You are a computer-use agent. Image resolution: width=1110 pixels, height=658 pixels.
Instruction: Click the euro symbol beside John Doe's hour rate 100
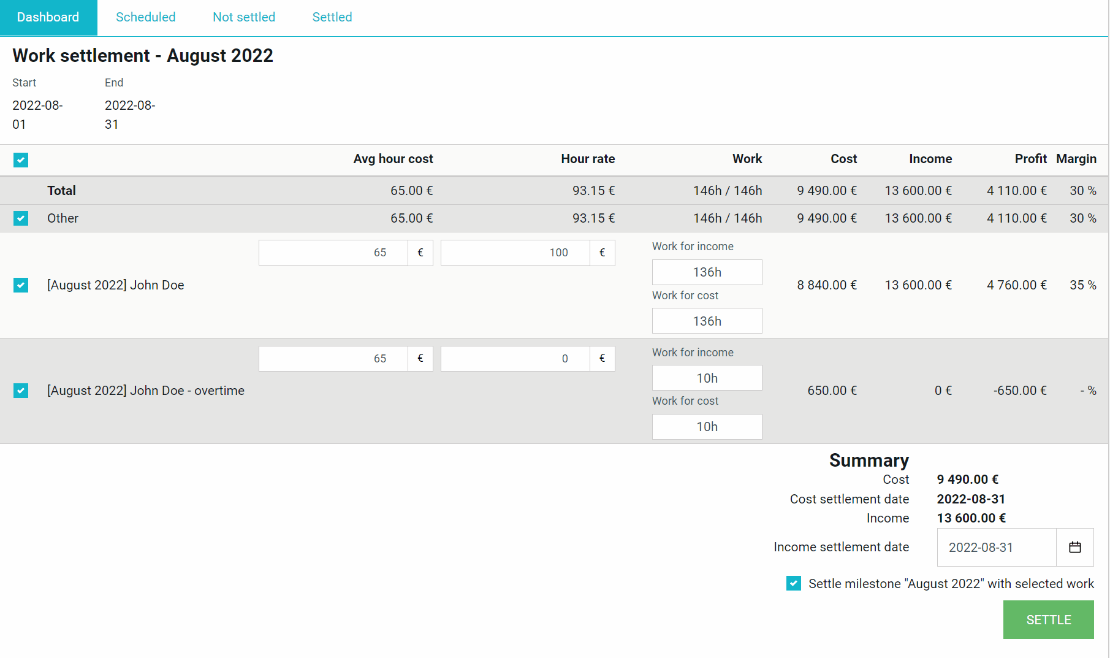(603, 253)
